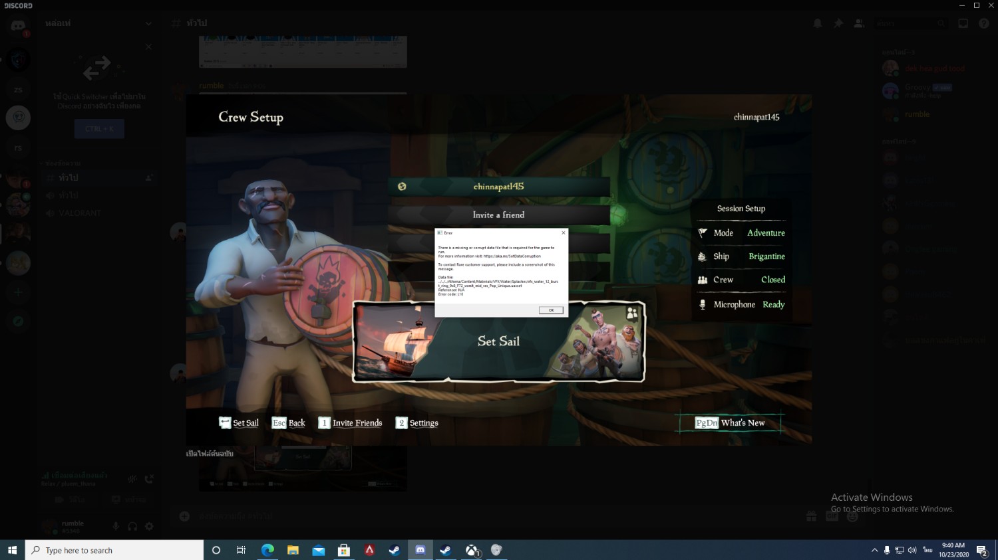Click the Discord home logo icon
The height and width of the screenshot is (560, 998).
point(18,27)
